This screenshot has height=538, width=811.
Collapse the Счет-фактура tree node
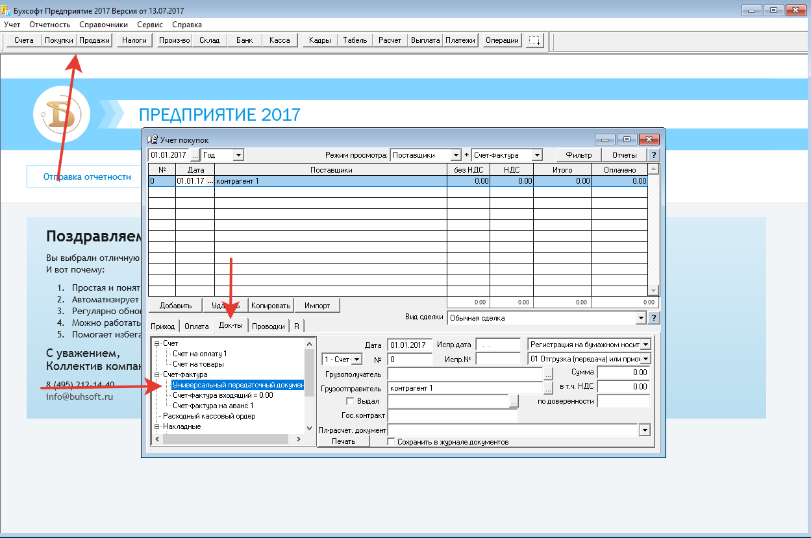pos(157,374)
